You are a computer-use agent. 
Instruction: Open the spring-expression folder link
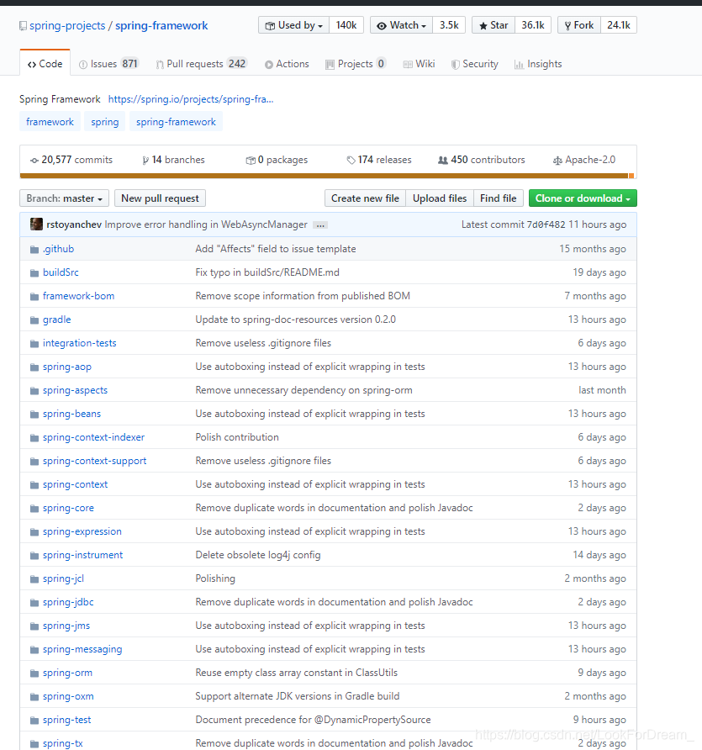[x=82, y=531]
